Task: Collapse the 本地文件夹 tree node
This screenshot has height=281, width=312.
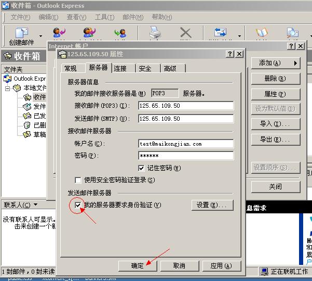Action: (x=8, y=88)
